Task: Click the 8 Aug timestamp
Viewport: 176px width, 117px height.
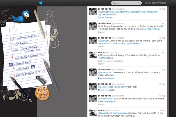Action: tap(163, 110)
